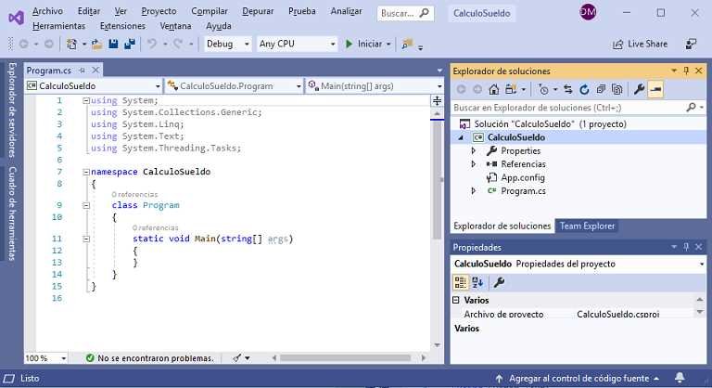This screenshot has height=388, width=712.
Task: Click the alphabetical sort icon in Propiedades
Action: [x=478, y=282]
